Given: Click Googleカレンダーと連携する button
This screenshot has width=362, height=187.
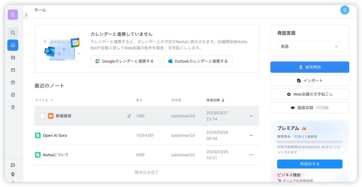Looking at the screenshot, I should pos(124,61).
